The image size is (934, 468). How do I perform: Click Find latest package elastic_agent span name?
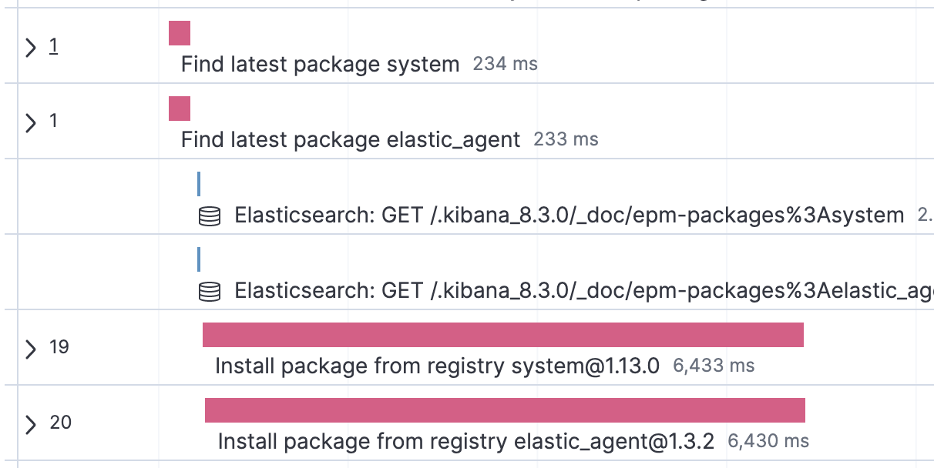[x=349, y=140]
